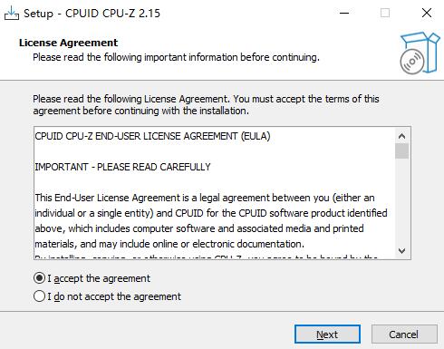Click the license scrollbar up arrow
The image size is (444, 349).
[401, 136]
